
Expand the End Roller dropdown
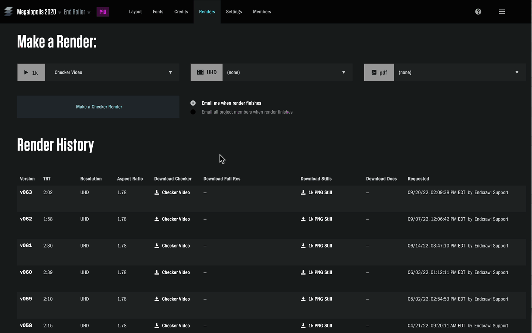89,13
